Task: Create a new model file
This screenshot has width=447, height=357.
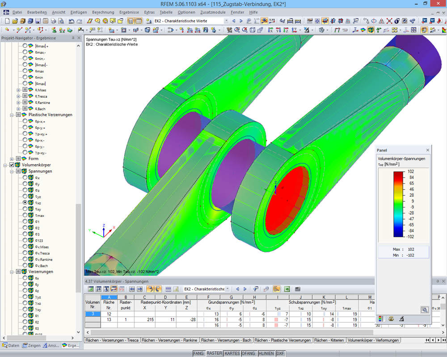Action: point(7,21)
